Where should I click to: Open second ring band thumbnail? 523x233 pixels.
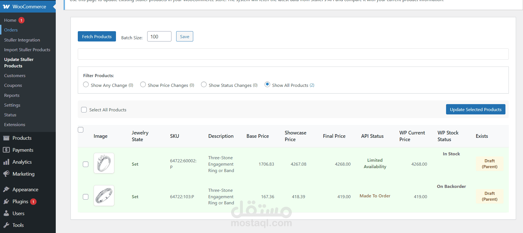tap(104, 196)
